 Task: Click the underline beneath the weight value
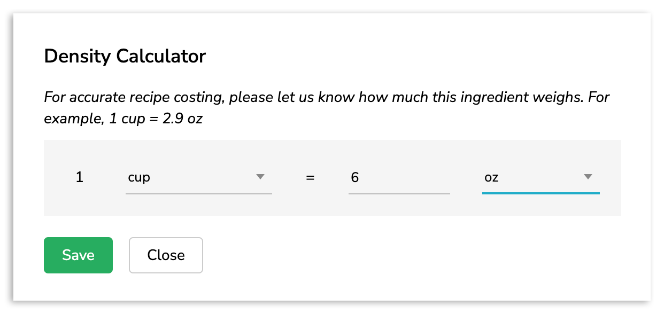point(399,193)
